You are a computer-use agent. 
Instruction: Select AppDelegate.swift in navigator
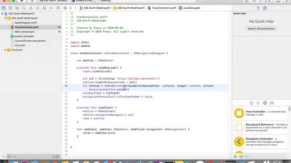click(x=25, y=23)
